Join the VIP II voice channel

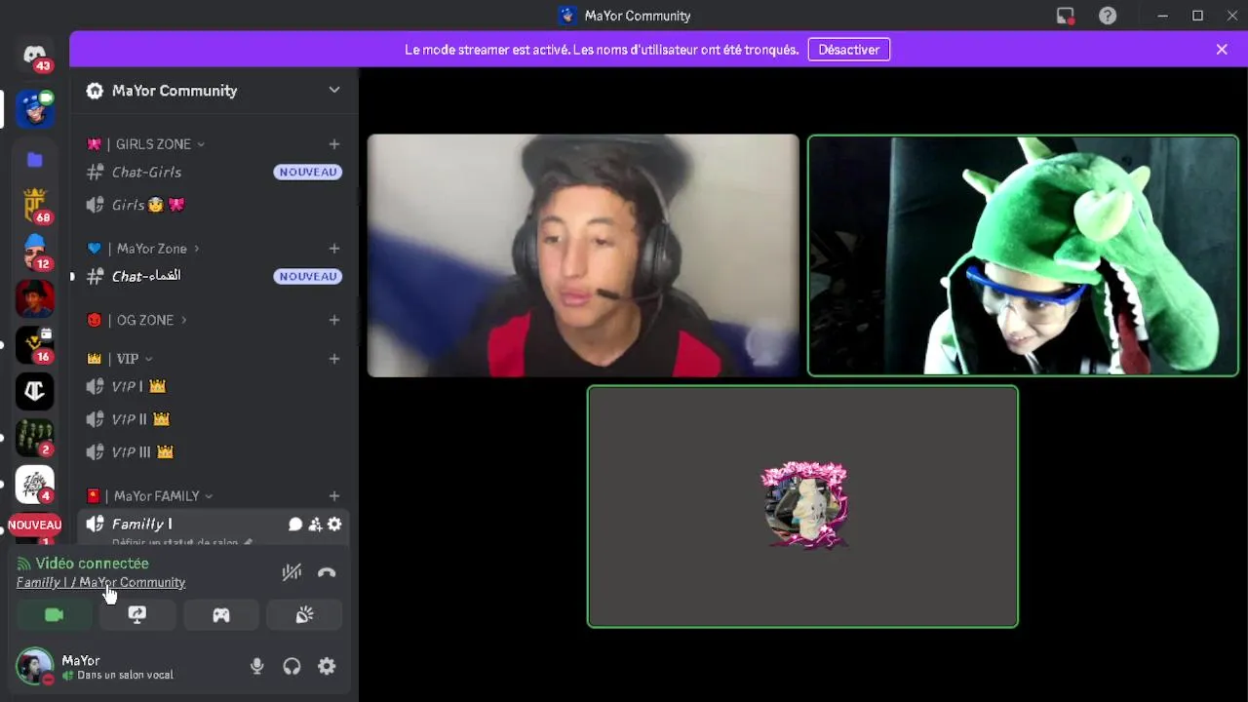click(x=214, y=419)
